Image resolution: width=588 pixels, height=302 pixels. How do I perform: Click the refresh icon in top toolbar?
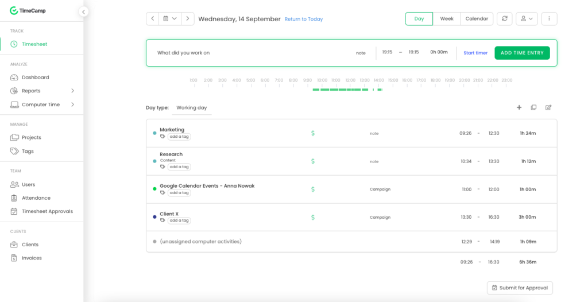pyautogui.click(x=505, y=19)
